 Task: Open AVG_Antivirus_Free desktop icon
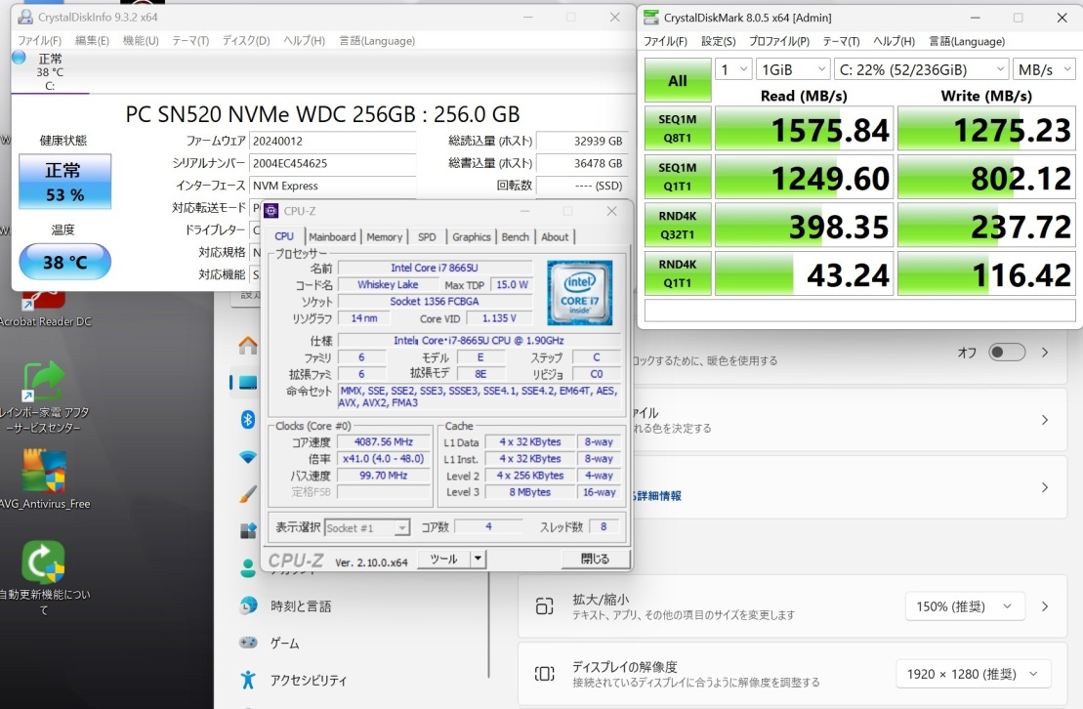44,479
